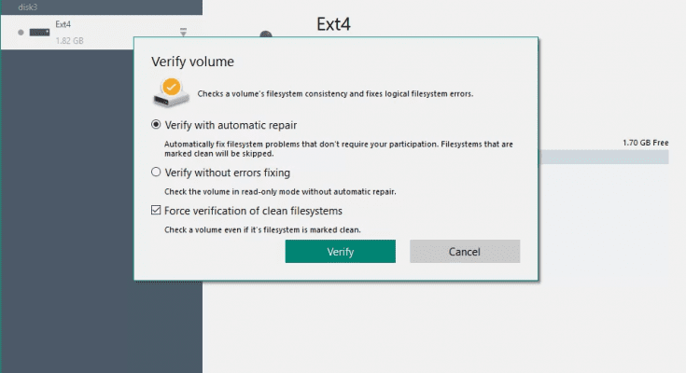Click the read-only mode description text
This screenshot has width=686, height=373.
(280, 191)
